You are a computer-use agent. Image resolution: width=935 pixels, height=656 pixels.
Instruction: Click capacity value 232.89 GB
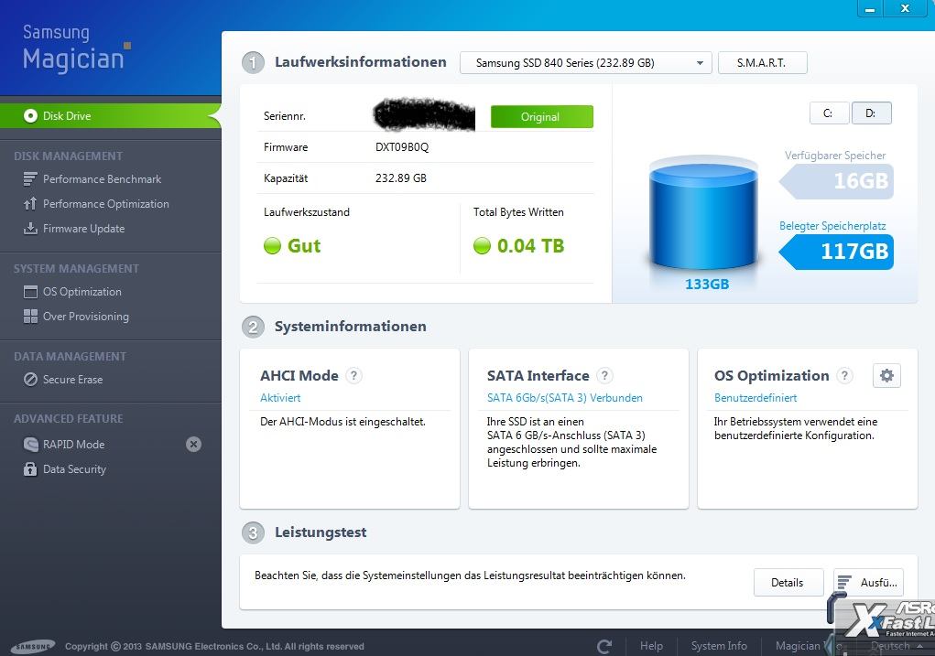(401, 178)
